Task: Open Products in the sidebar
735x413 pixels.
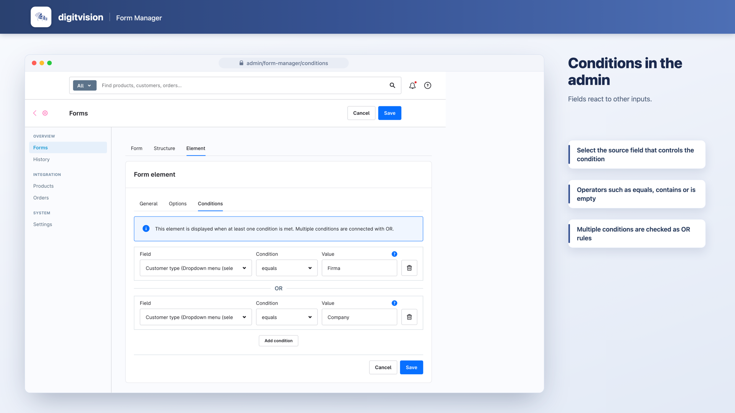Action: click(43, 186)
